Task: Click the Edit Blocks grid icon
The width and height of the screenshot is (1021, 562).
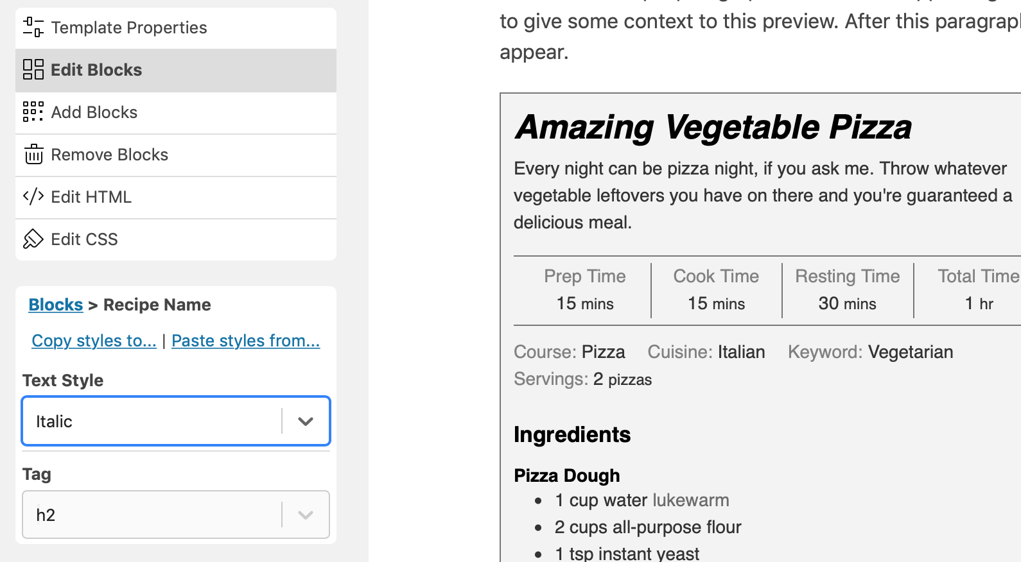Action: (x=33, y=70)
